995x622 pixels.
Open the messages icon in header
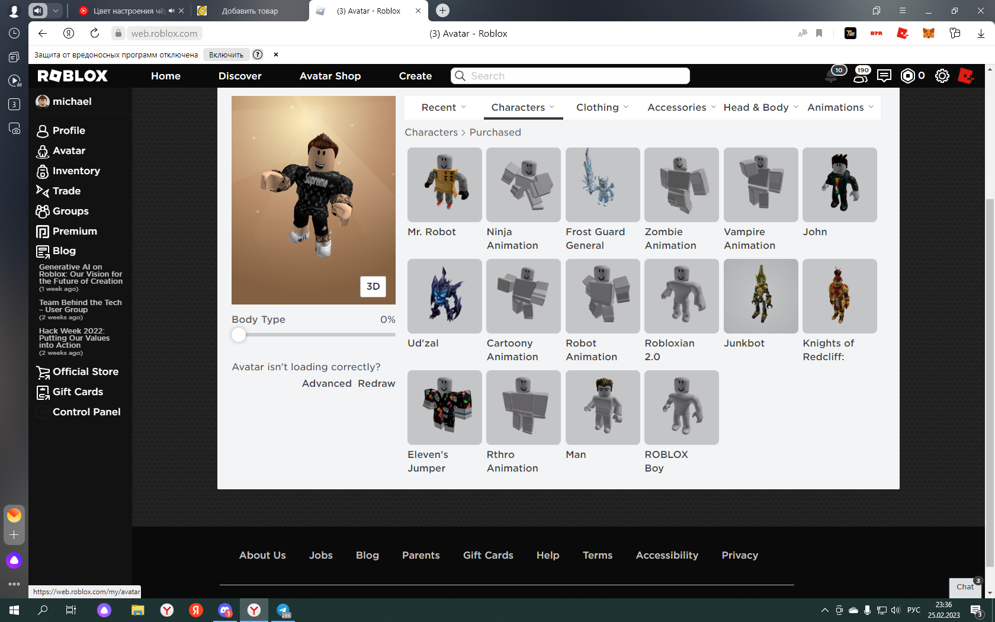click(884, 76)
